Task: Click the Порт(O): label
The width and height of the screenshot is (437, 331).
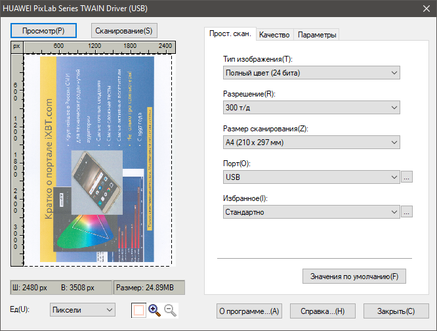Action: tap(237, 164)
